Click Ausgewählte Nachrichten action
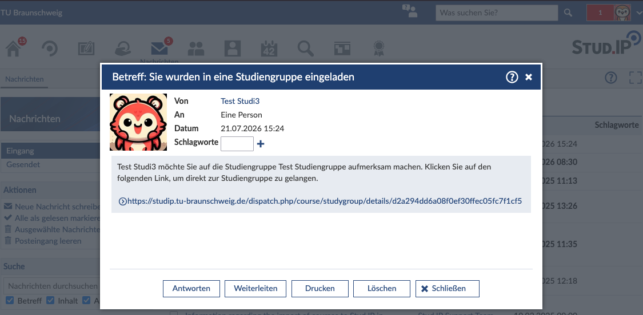Screen dimensions: 643x315 click(x=53, y=229)
